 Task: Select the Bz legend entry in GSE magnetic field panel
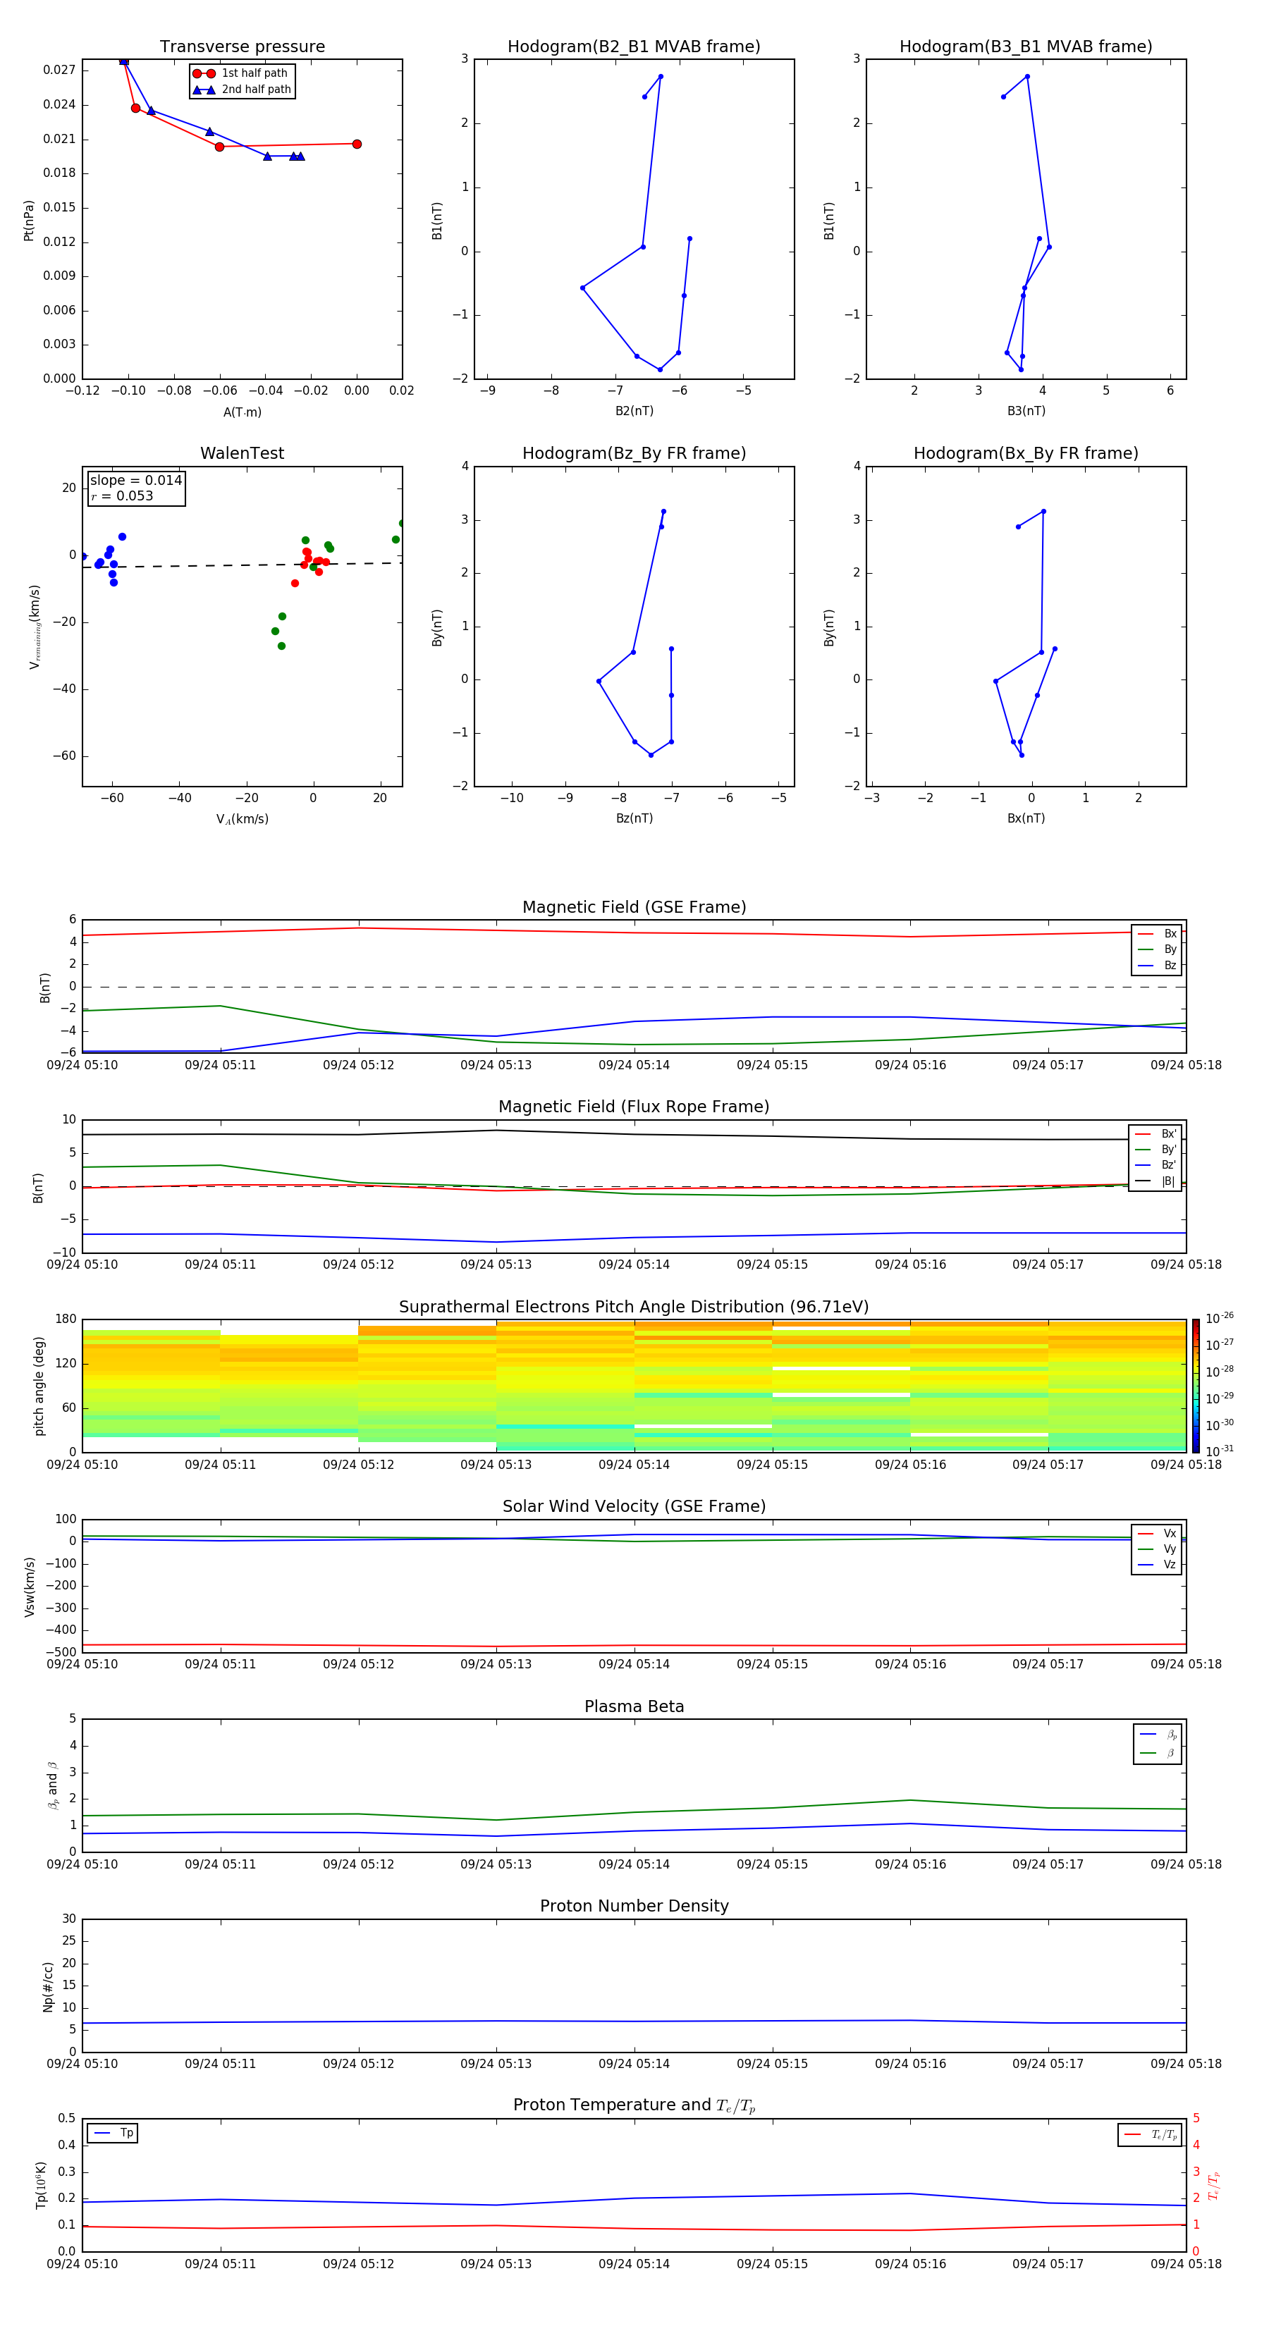click(x=1157, y=965)
